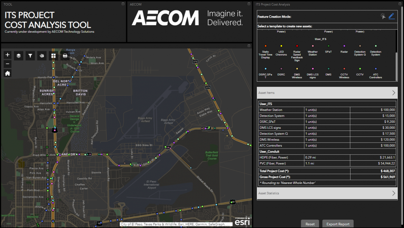Click the Gross Project Cost label

coord(275,177)
